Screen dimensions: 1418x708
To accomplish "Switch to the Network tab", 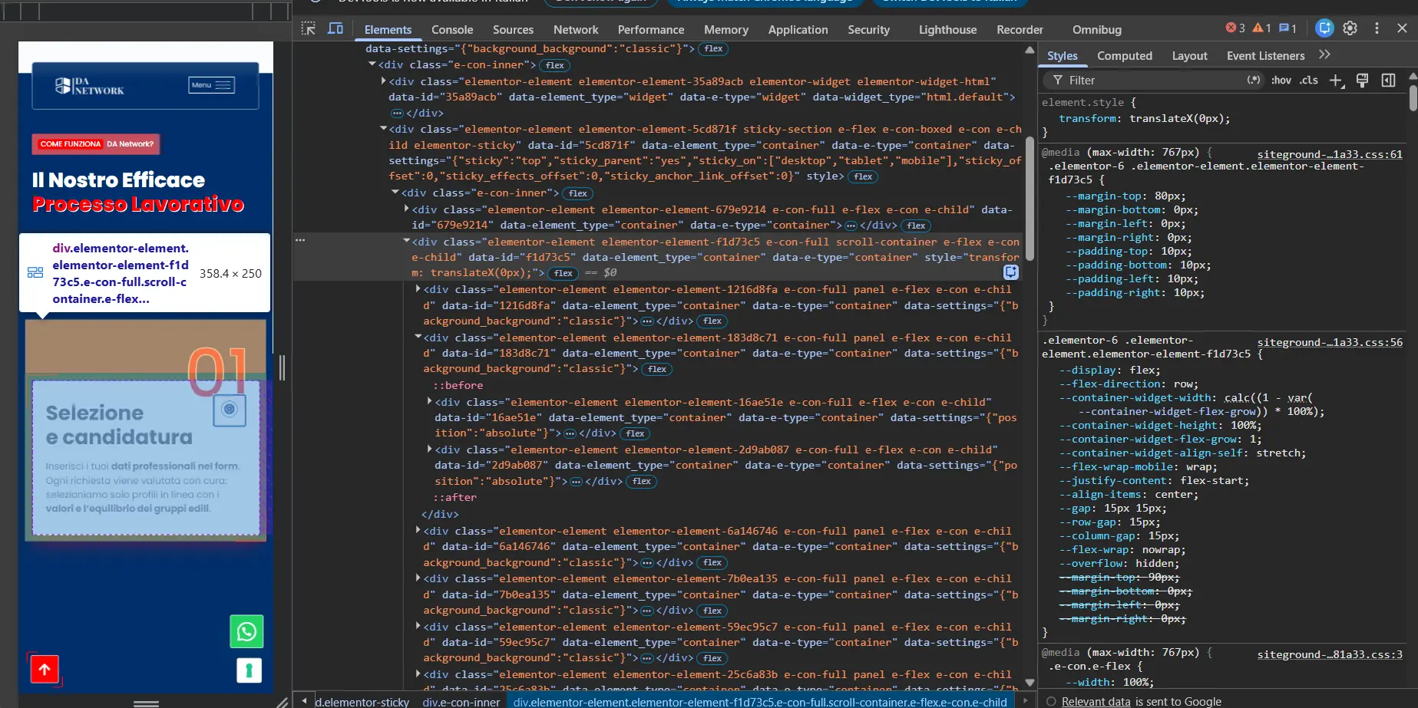I will [576, 29].
